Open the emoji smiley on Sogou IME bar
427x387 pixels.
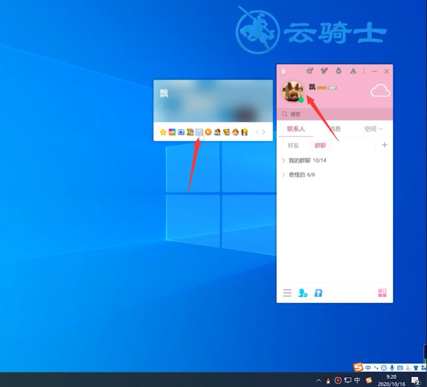coord(384,368)
